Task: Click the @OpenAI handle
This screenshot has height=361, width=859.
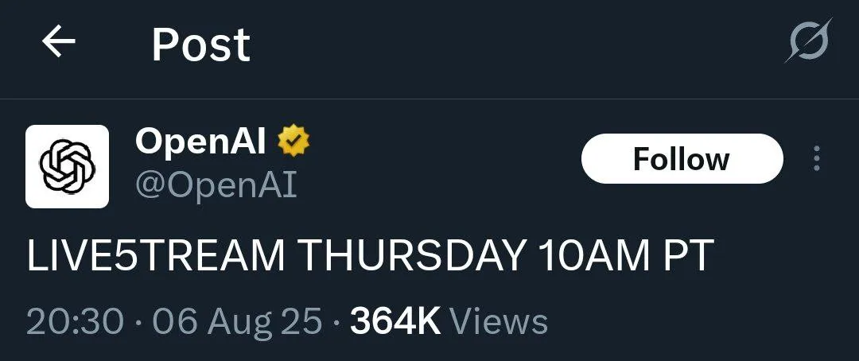Action: 216,186
